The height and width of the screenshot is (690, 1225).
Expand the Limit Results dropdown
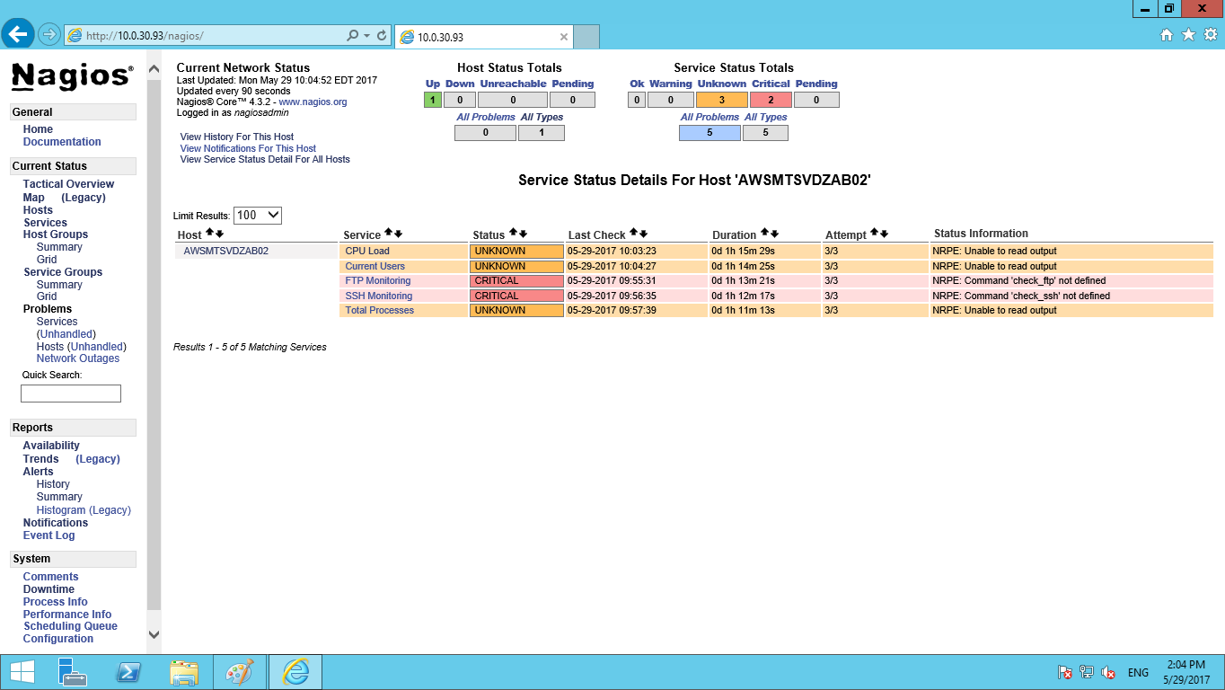[x=258, y=216]
